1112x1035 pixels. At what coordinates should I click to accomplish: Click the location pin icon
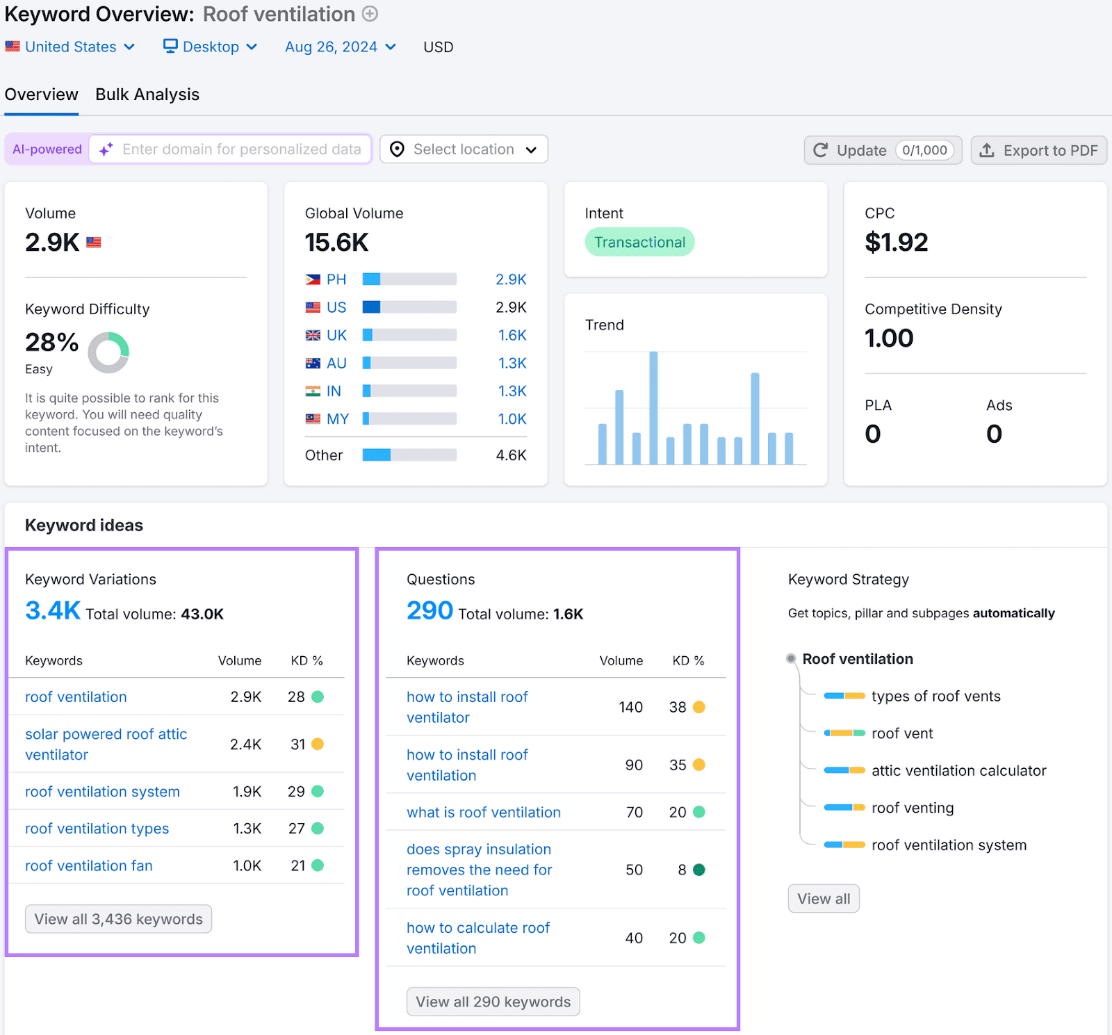(397, 149)
